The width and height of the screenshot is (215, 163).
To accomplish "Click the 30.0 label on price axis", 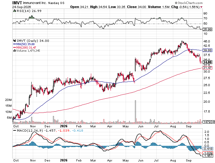I will click(207, 72).
